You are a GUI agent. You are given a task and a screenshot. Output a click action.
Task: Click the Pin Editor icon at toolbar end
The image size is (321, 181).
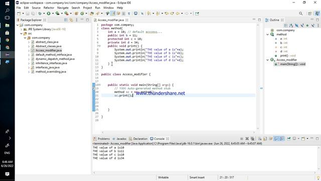coord(197,14)
